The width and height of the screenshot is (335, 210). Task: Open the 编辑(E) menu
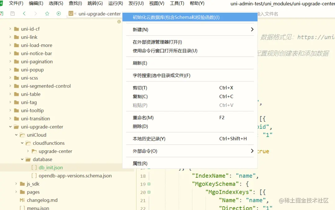click(x=36, y=3)
